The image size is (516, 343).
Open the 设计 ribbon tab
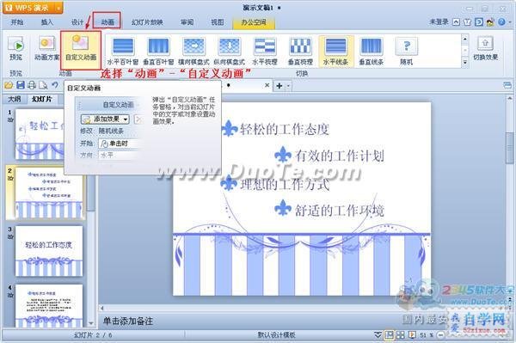(77, 22)
